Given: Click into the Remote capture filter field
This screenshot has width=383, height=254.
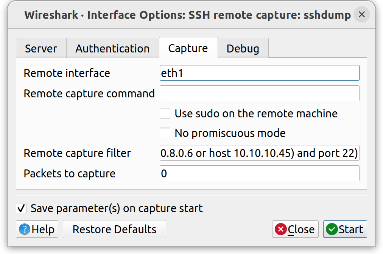Looking at the screenshot, I should click(259, 153).
